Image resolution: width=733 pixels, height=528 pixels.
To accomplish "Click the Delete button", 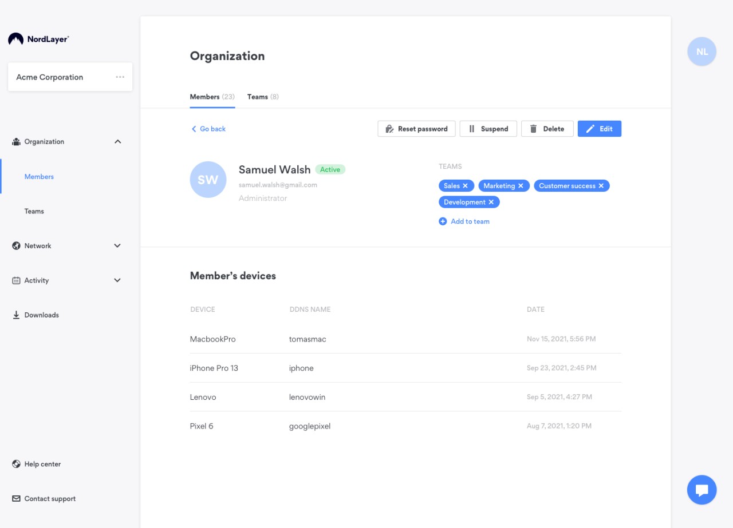I will pos(547,129).
